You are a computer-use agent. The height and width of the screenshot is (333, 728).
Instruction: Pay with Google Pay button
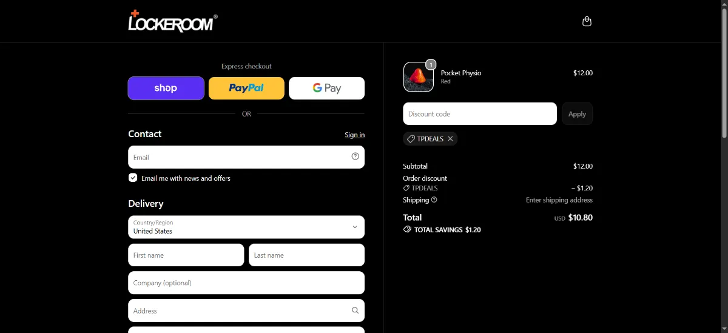point(326,88)
